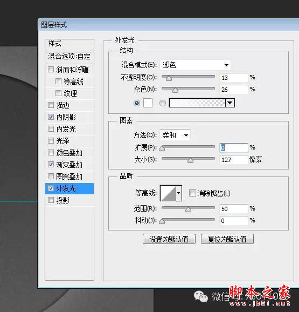Uncheck the 外发光 checkbox
The height and width of the screenshot is (312, 299).
51,188
